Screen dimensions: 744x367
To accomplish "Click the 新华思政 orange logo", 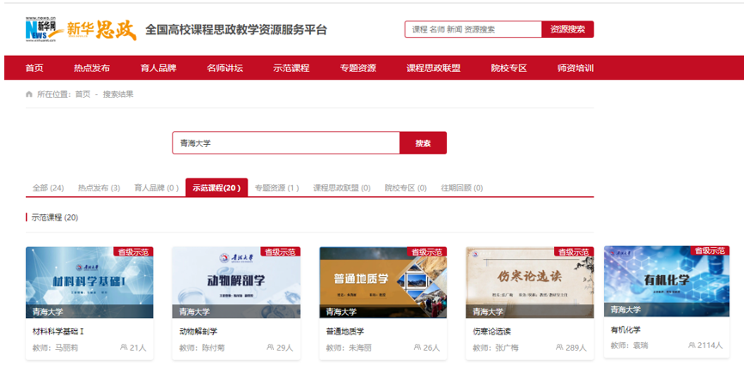I will [x=101, y=30].
